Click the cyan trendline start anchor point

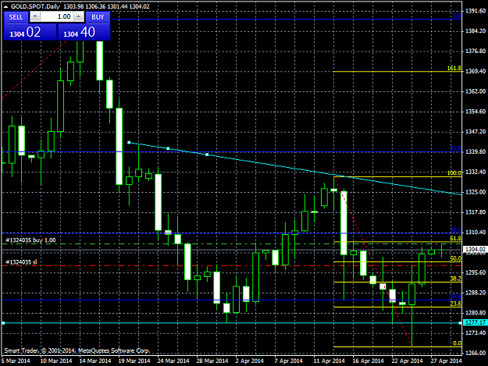[x=129, y=142]
